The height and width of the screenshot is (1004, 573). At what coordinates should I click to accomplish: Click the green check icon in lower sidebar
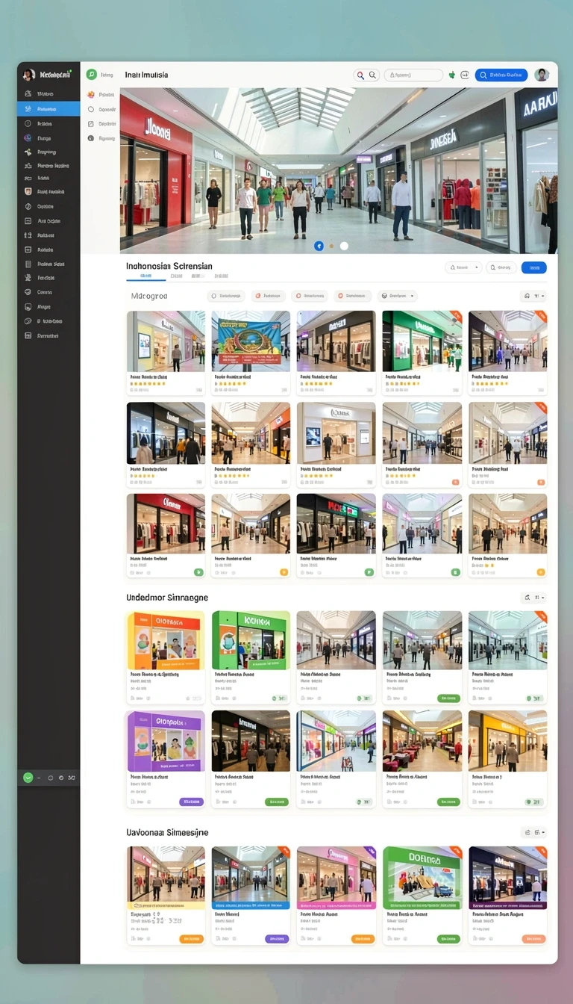click(28, 778)
